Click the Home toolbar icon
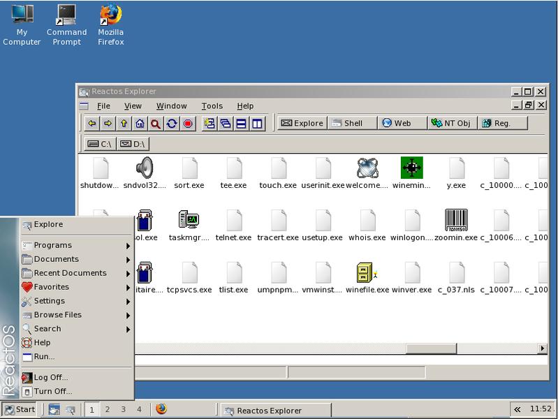The height and width of the screenshot is (419, 558). click(x=140, y=124)
